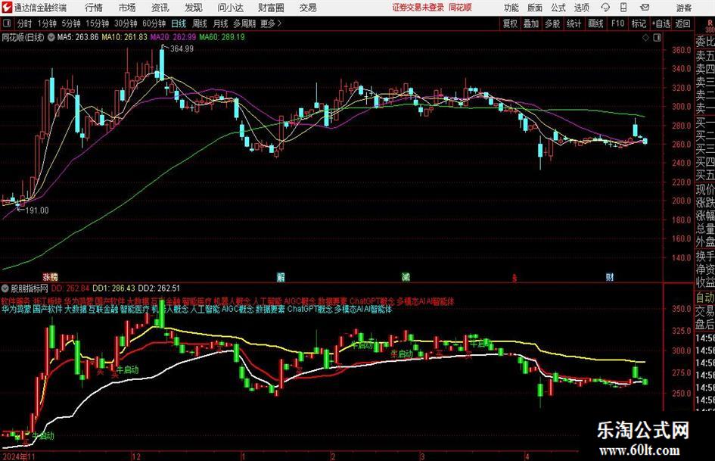Open the 问小达 menu
715x461 pixels.
click(x=230, y=8)
